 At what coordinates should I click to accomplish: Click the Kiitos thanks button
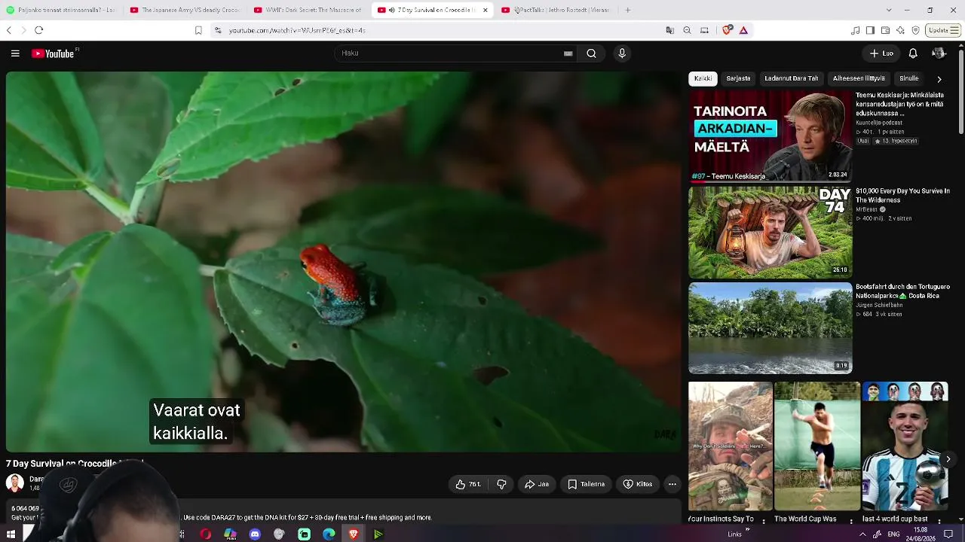638,484
